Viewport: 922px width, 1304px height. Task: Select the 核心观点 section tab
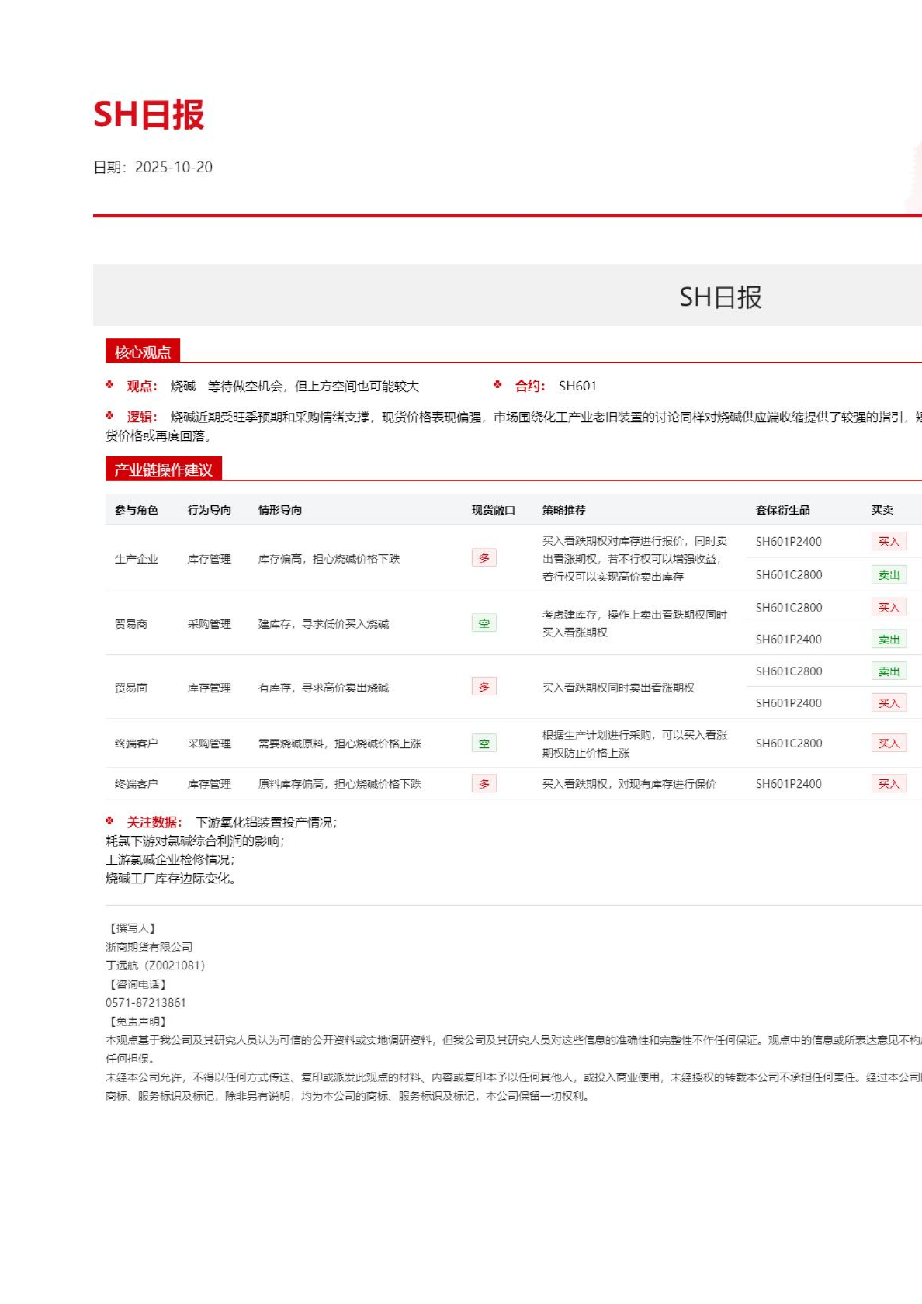tap(143, 352)
